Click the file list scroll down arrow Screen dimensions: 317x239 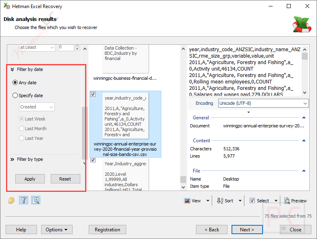(183, 187)
